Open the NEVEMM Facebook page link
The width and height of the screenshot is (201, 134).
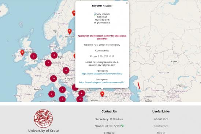[x=102, y=74]
